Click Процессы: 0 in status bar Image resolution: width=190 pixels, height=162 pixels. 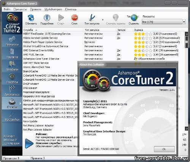point(11,158)
